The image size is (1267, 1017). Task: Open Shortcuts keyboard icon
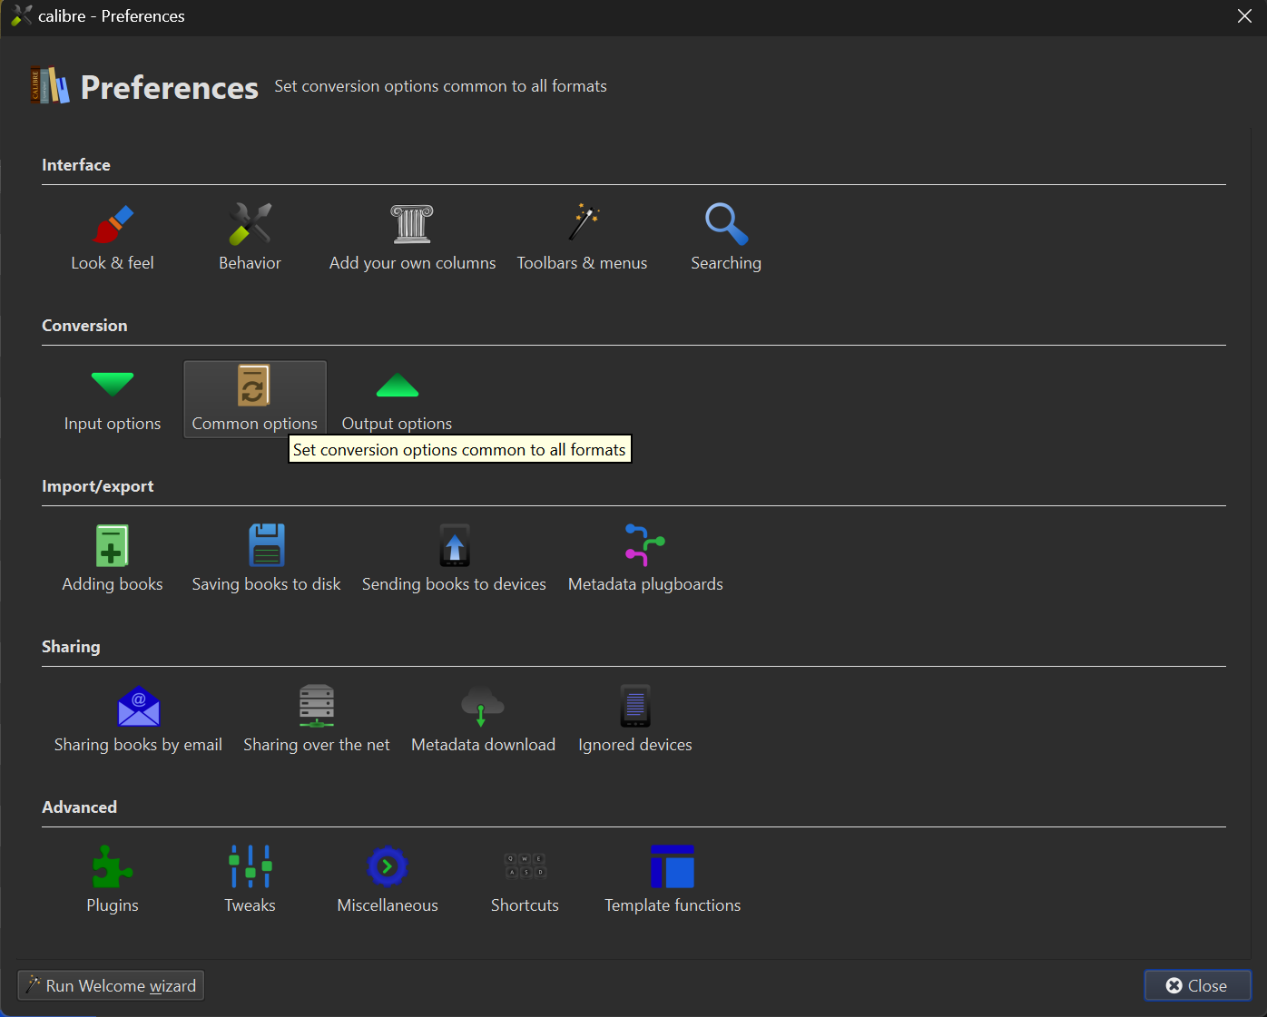(x=525, y=866)
